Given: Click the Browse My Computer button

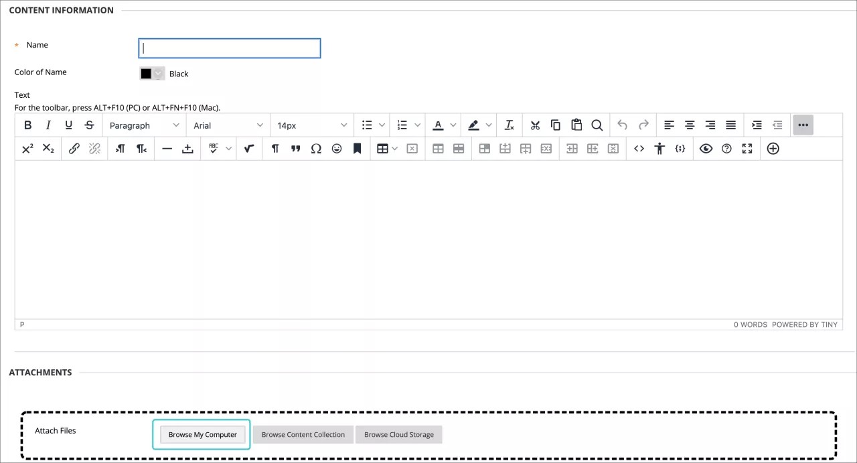Looking at the screenshot, I should [x=202, y=434].
